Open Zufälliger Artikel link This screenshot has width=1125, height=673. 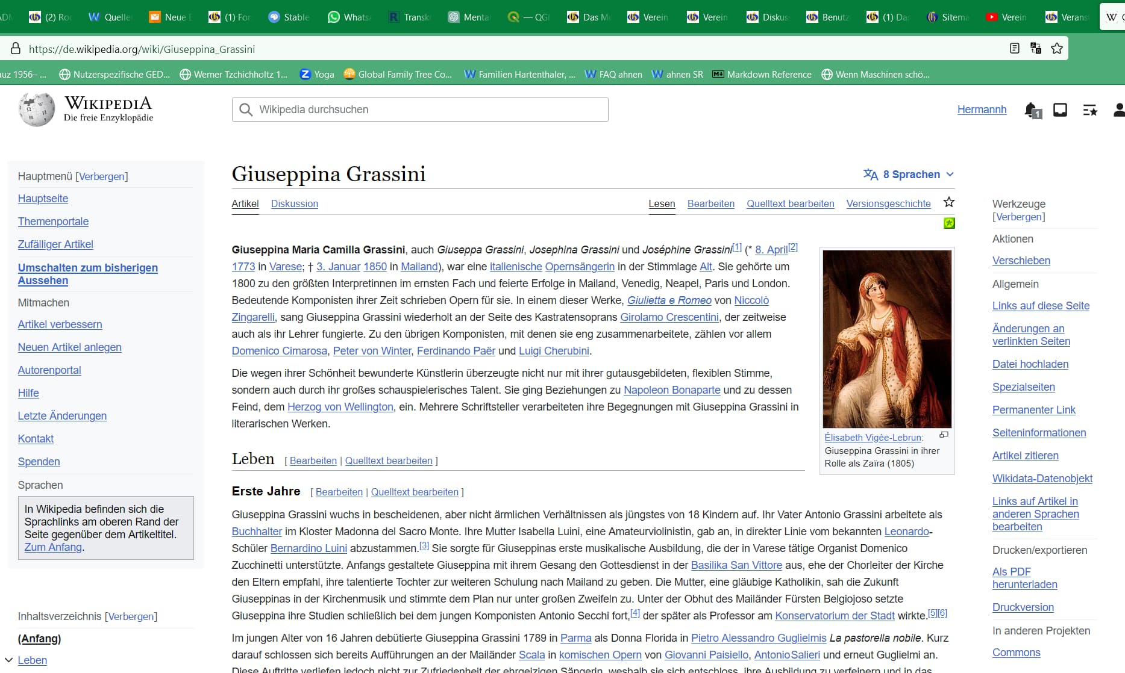[x=55, y=244]
